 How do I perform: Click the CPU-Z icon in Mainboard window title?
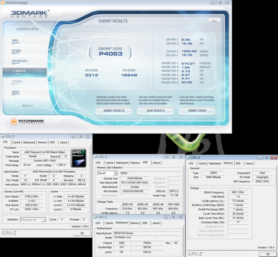96,217
